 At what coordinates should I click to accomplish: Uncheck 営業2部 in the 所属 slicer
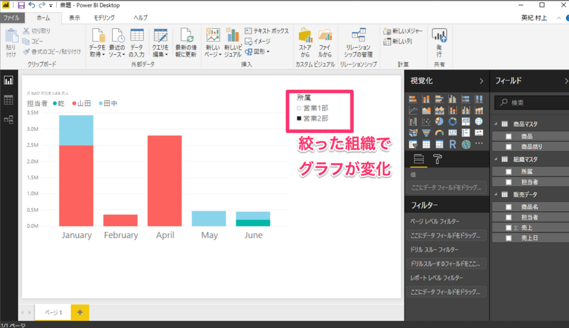pos(298,117)
